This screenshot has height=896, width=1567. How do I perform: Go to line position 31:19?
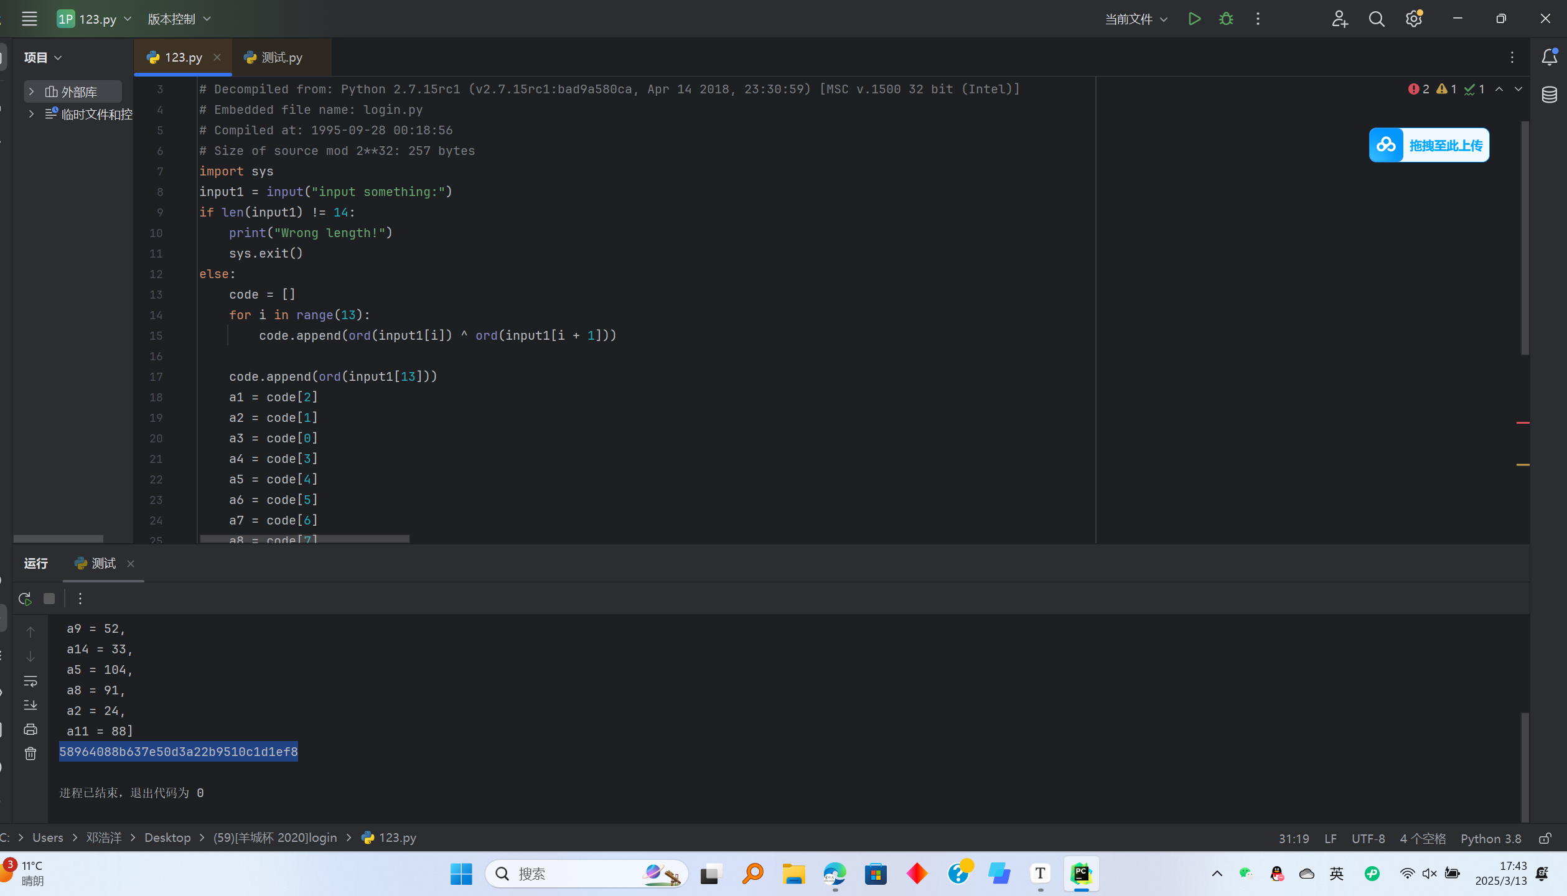[x=1294, y=838]
